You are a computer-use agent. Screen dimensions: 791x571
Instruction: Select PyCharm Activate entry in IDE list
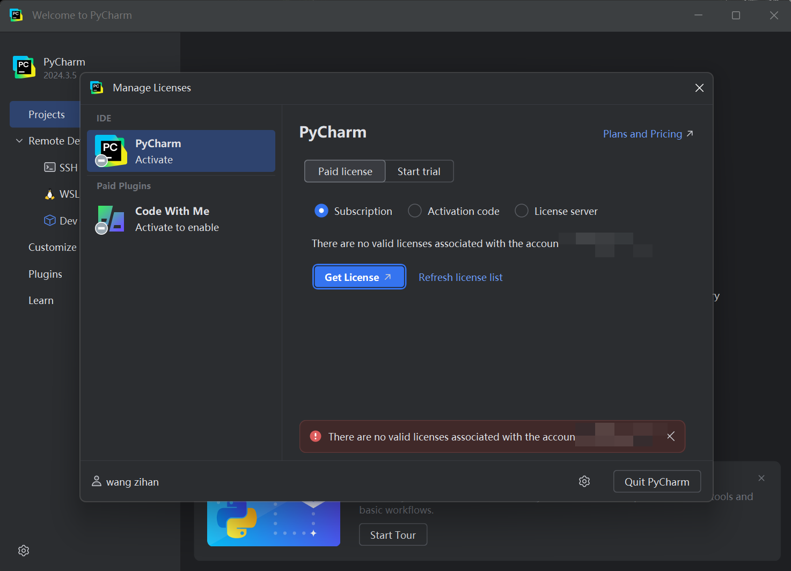(x=181, y=151)
